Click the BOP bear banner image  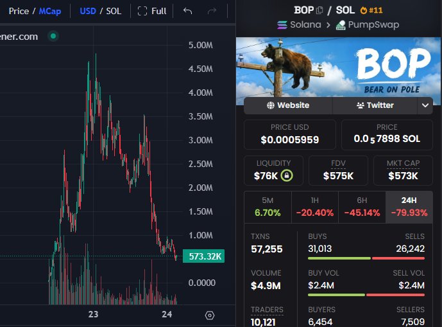338,67
